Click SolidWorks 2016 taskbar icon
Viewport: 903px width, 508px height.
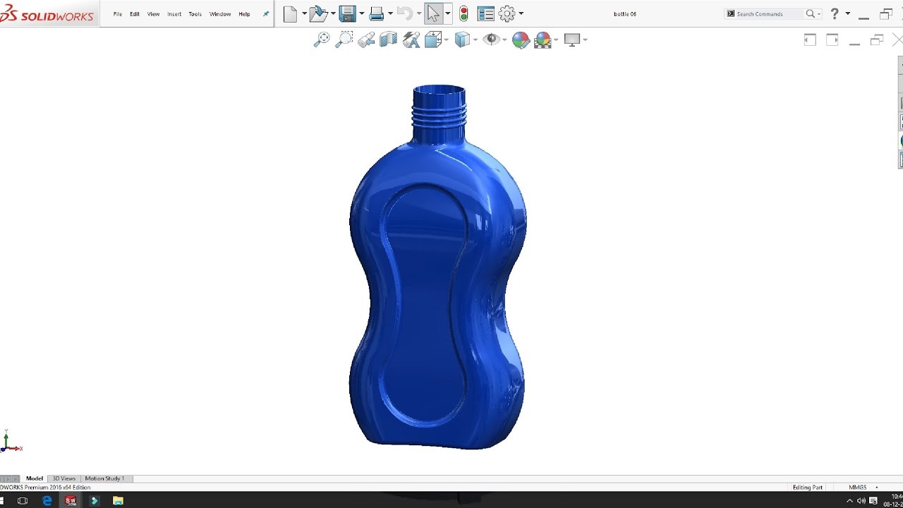click(71, 500)
